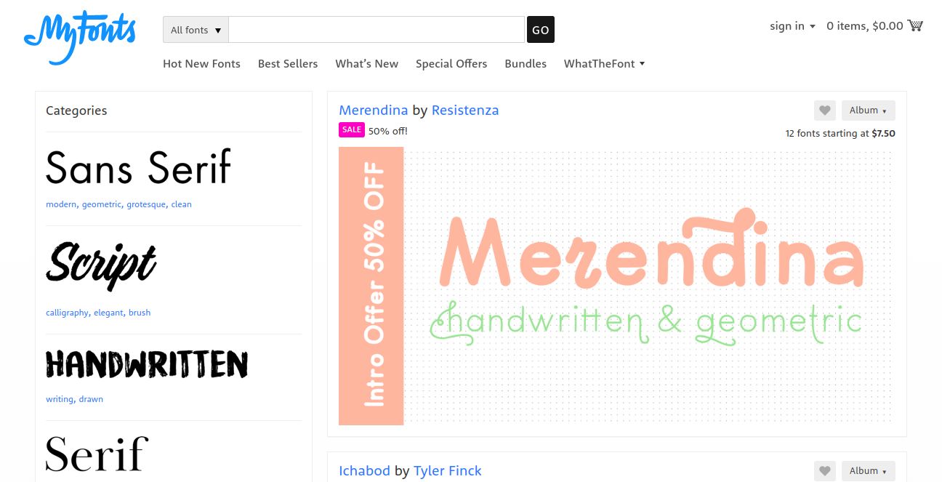942x482 pixels.
Task: Open the shopping cart icon
Action: [915, 25]
